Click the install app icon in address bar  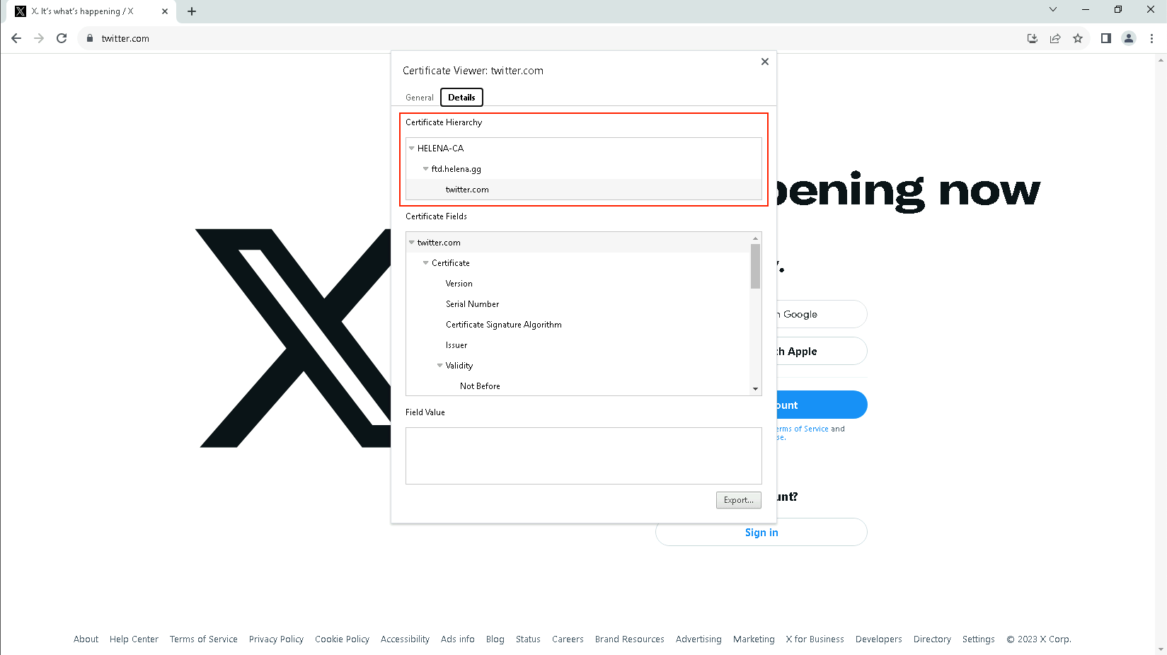(x=1033, y=38)
